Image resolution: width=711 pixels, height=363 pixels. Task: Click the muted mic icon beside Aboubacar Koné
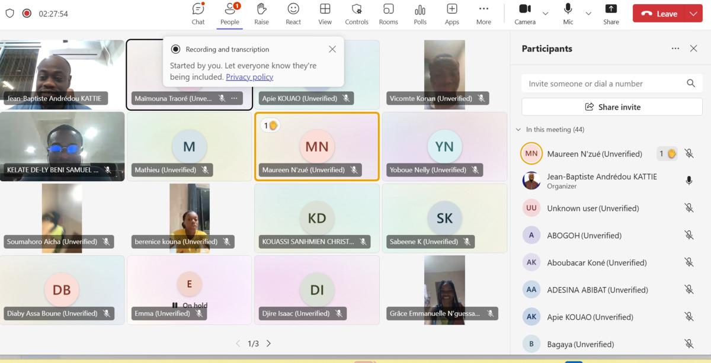pos(689,262)
